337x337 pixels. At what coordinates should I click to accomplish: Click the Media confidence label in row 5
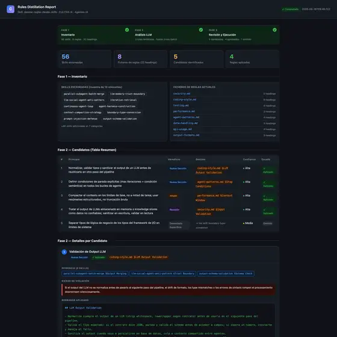[248, 223]
